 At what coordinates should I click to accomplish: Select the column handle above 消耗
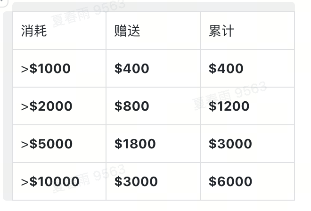pos(59,7)
